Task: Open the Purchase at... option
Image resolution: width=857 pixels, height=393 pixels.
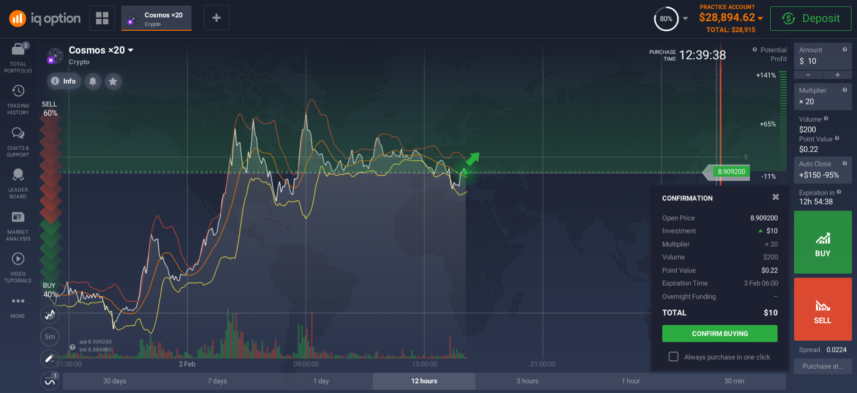Action: tap(823, 366)
